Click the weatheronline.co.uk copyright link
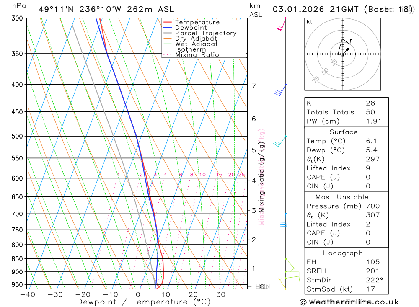This screenshot has width=419, height=307. tap(349, 302)
